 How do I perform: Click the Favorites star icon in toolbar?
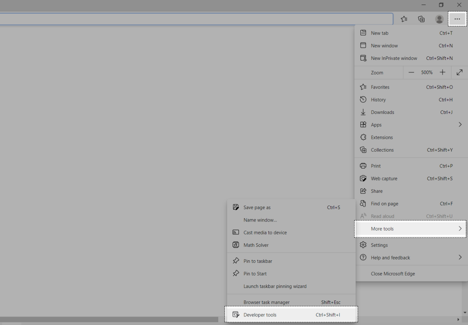[404, 19]
